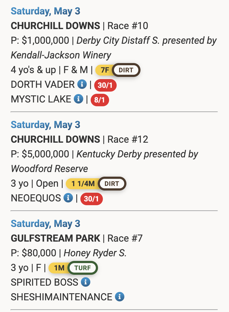Click the Honey Ryder S. race name
229x312 pixels.
[95, 253]
